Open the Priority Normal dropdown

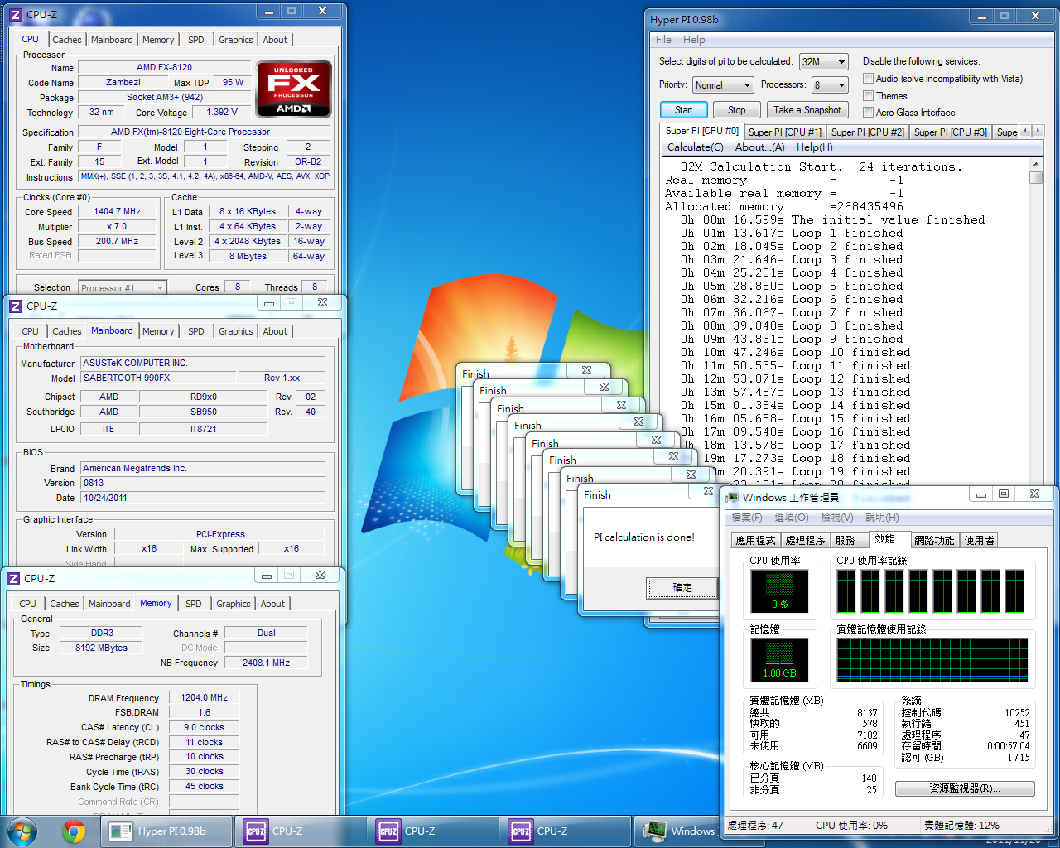[723, 84]
